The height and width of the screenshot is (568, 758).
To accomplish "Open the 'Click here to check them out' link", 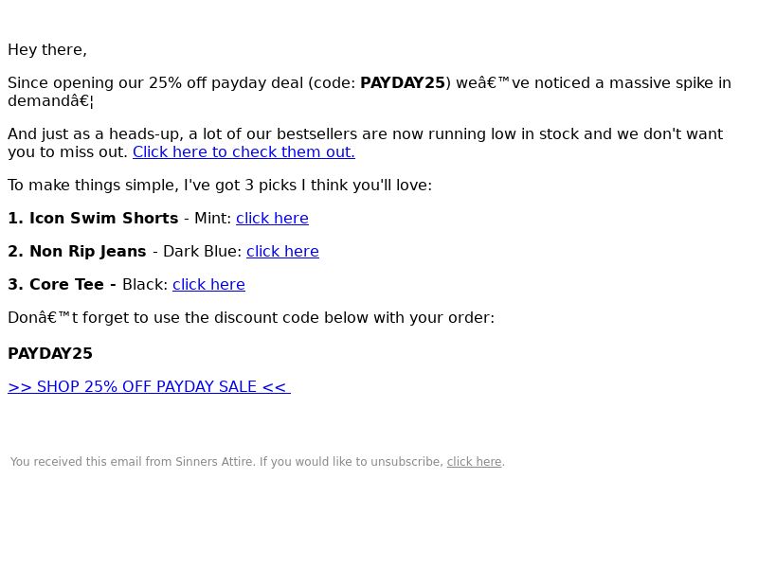I will pos(244,152).
